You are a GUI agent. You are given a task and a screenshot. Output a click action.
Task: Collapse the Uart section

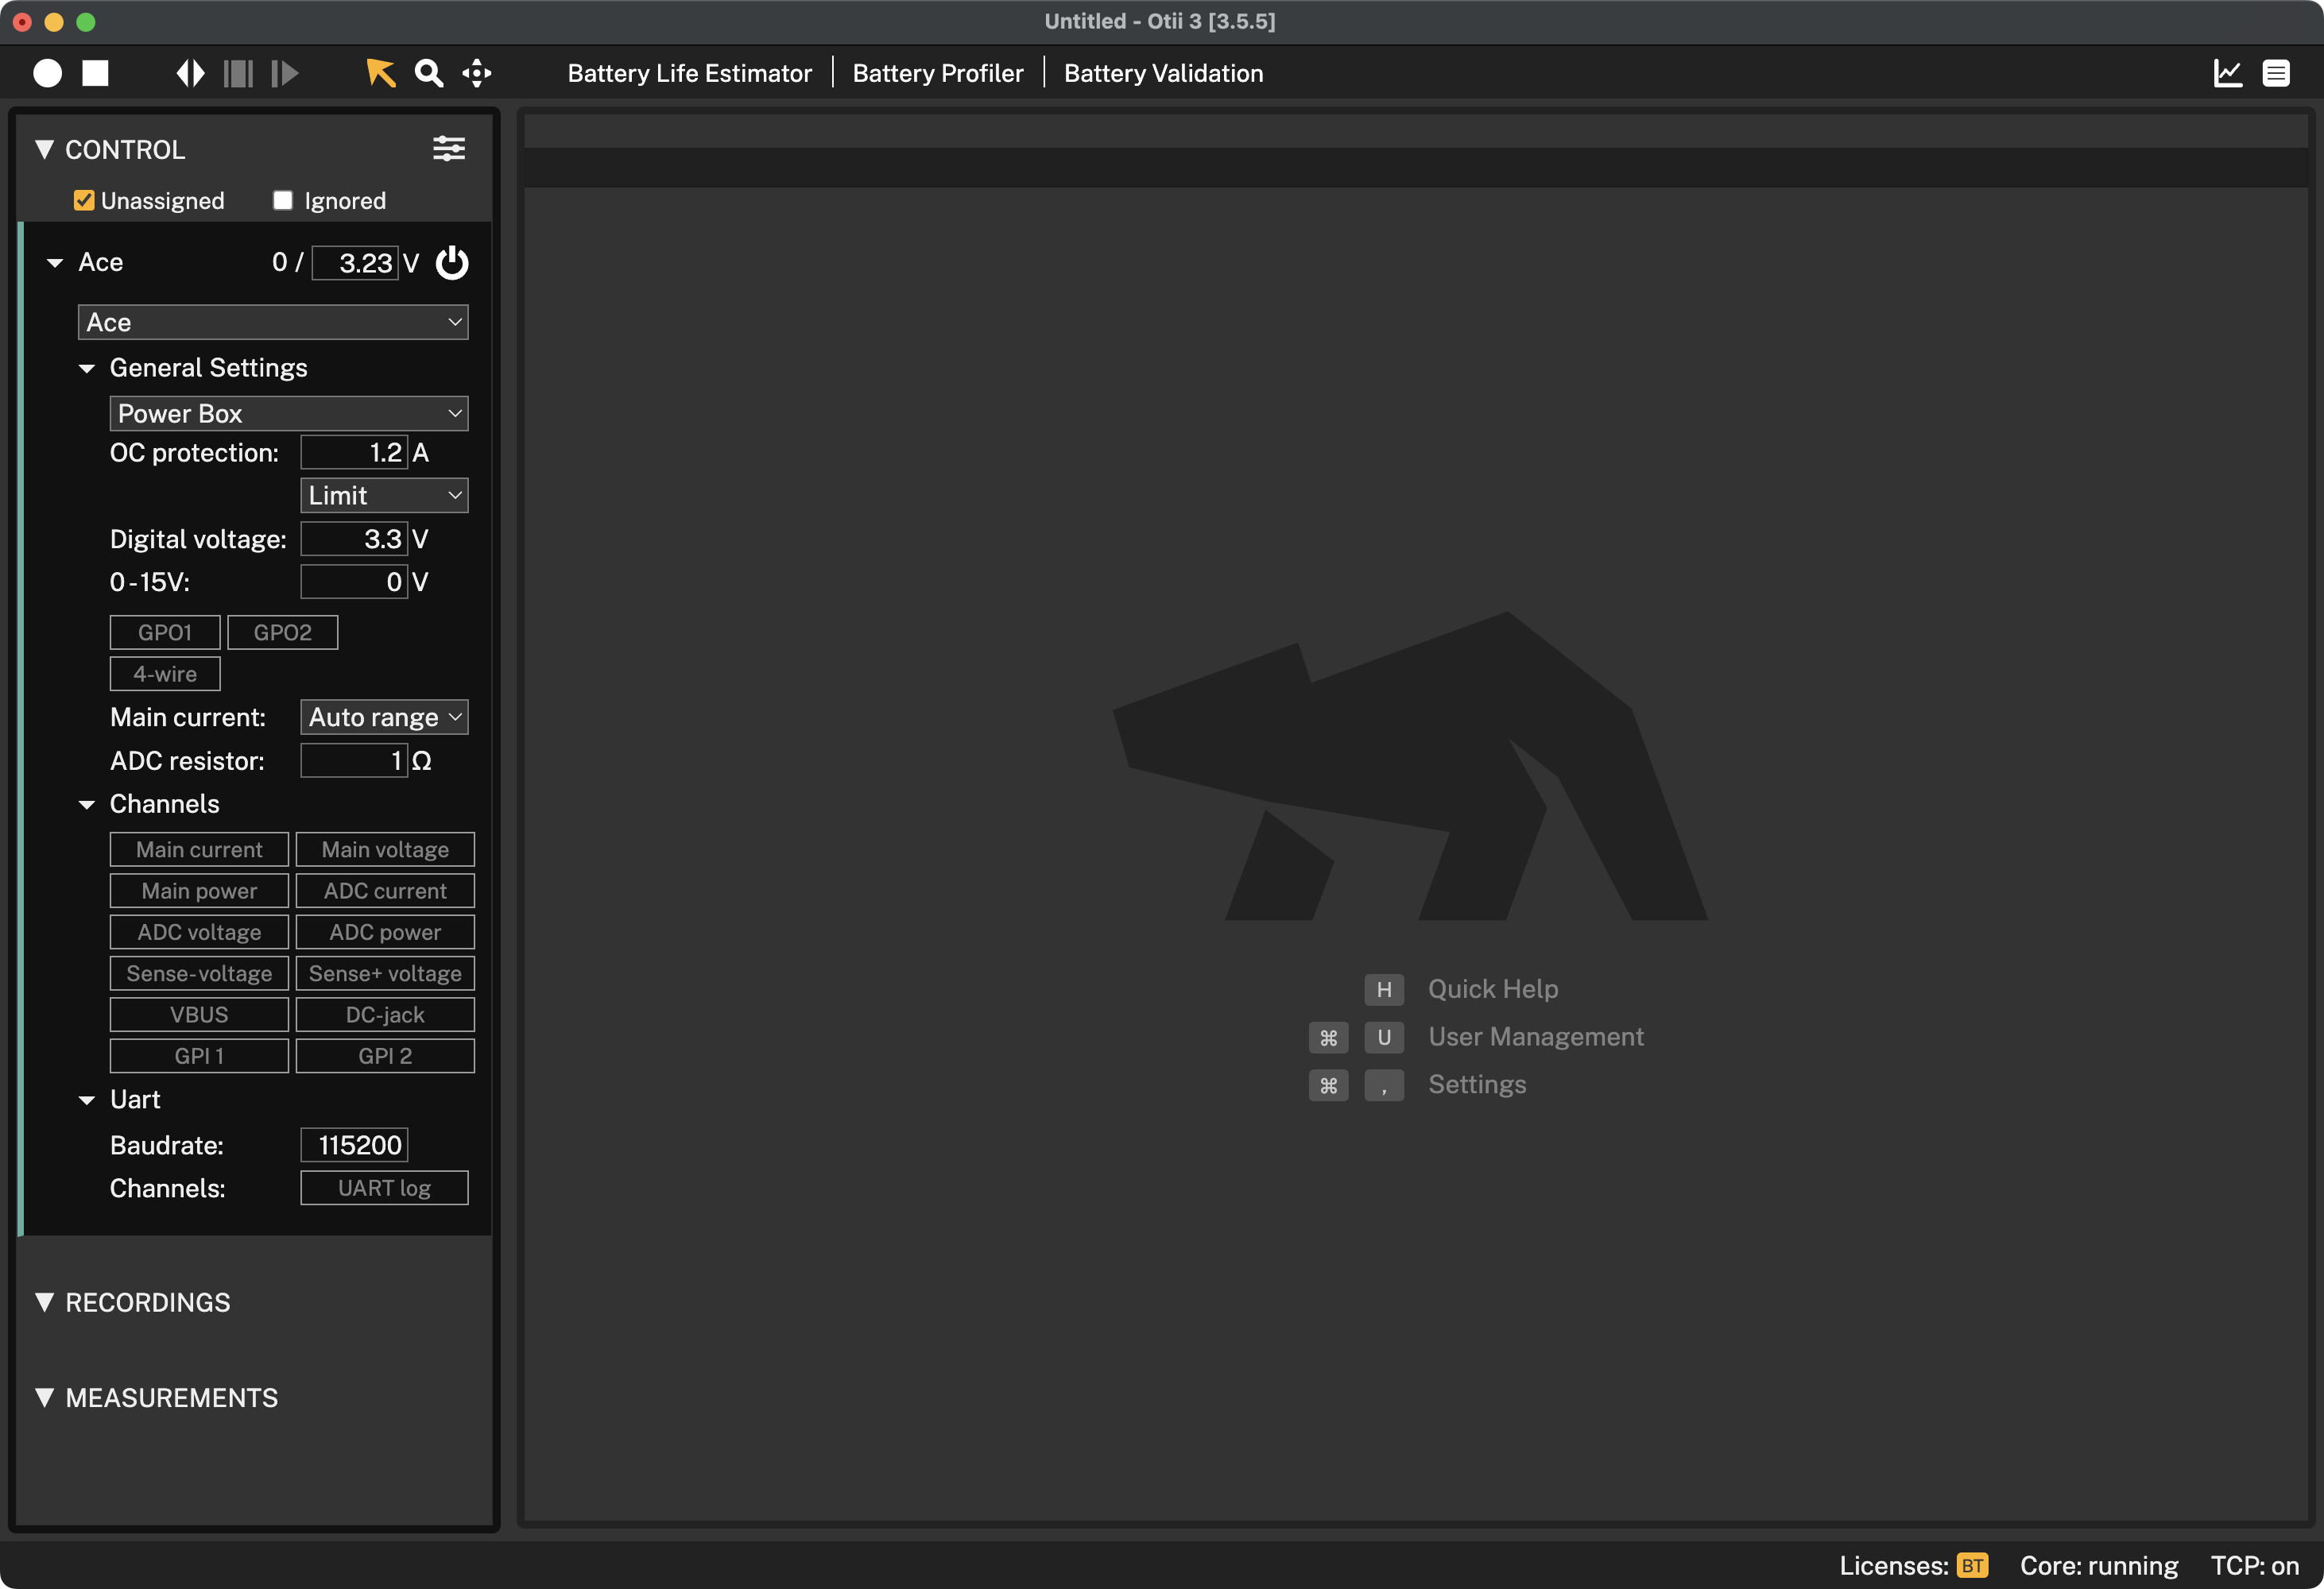87,1100
